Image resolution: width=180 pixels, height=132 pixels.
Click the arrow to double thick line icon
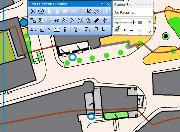(49, 30)
